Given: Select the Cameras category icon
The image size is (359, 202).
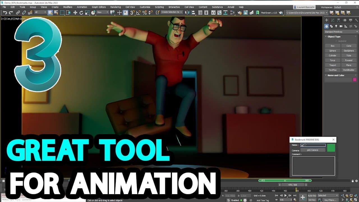Looking at the screenshot, I should click(x=341, y=26).
